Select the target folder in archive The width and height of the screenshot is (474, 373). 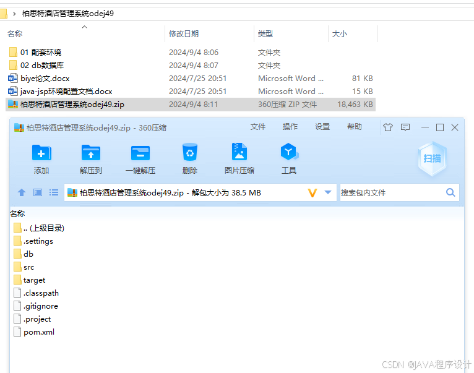[x=29, y=280]
